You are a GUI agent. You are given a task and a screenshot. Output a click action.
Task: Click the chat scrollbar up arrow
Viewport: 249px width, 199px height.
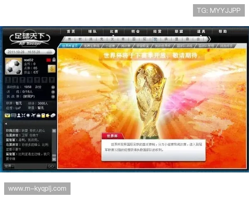pyautogui.click(x=54, y=131)
